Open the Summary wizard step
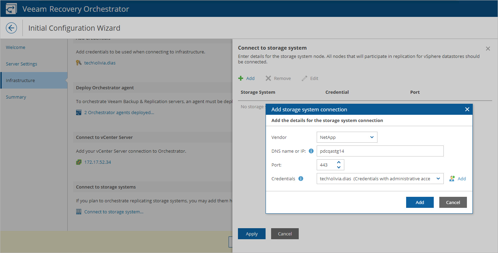Viewport: 498px width, 253px height. tap(16, 97)
